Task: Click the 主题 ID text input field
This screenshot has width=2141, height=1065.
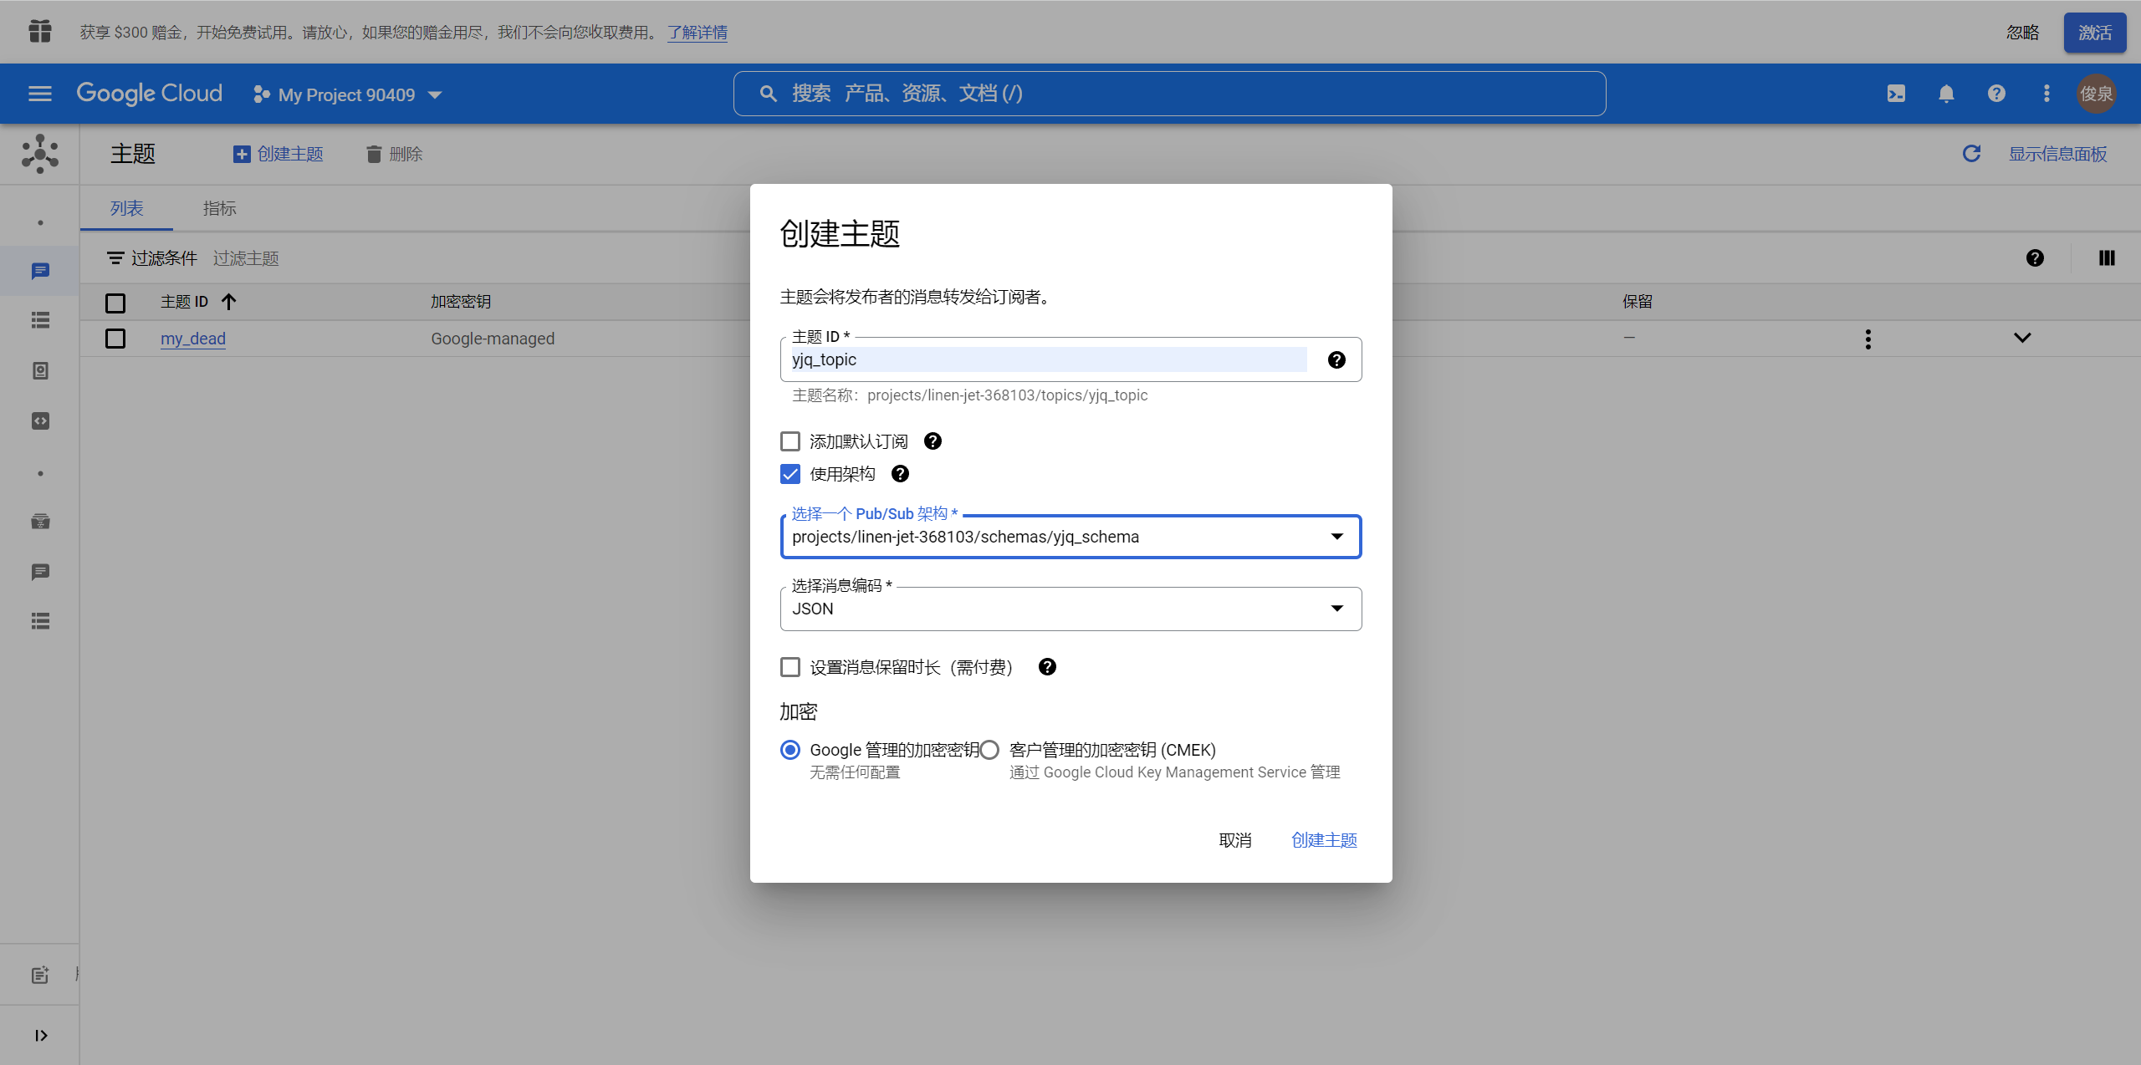Action: [1045, 359]
